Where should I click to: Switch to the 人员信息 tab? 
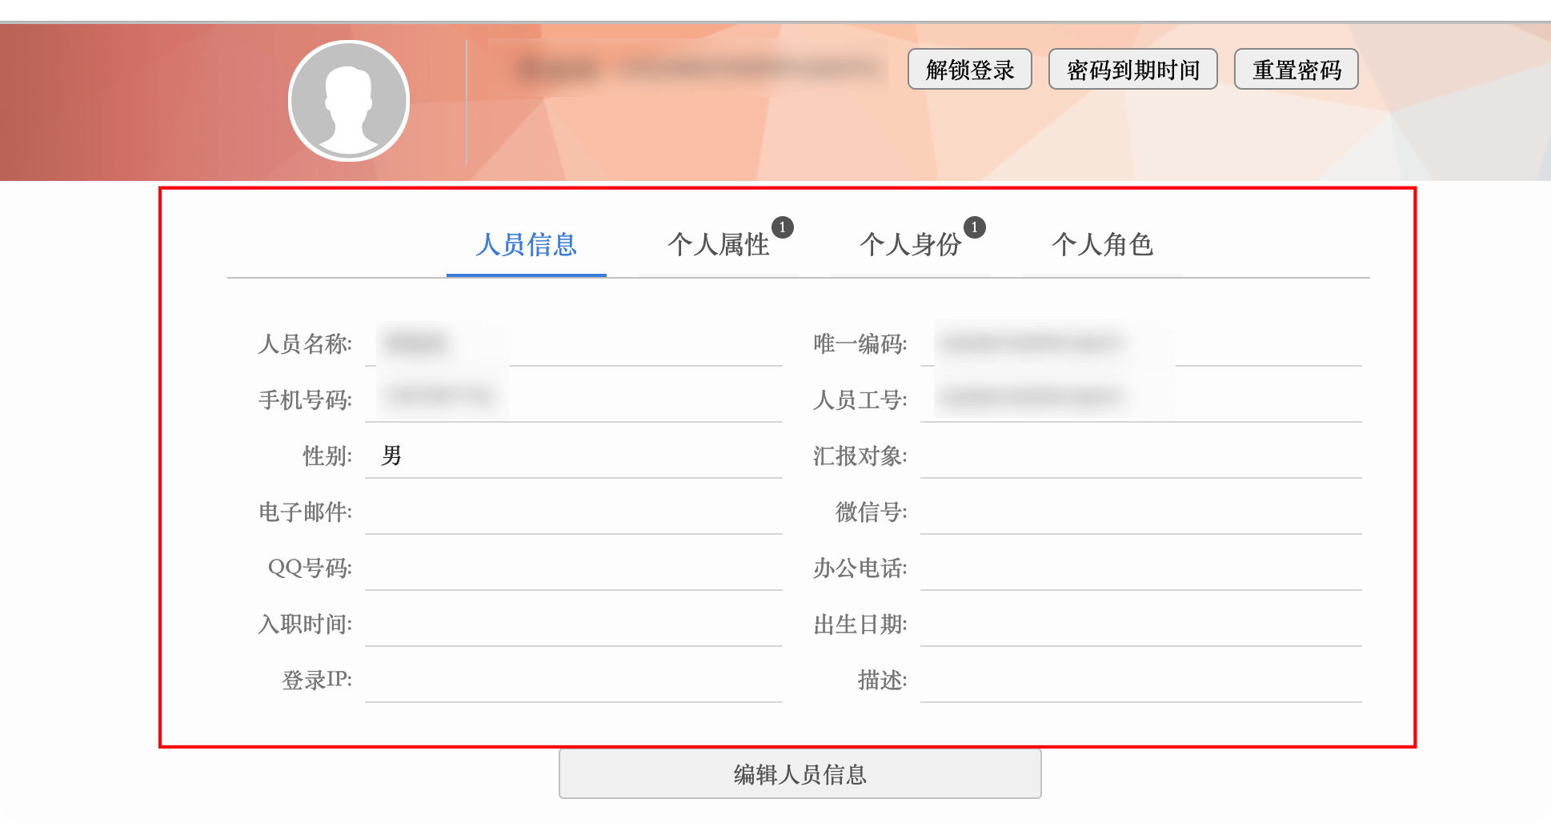click(x=526, y=245)
